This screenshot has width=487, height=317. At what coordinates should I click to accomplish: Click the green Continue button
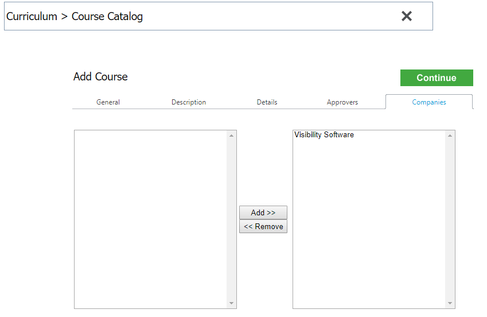coord(437,78)
